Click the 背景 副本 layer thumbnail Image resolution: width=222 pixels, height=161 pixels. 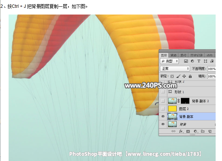point(172,116)
